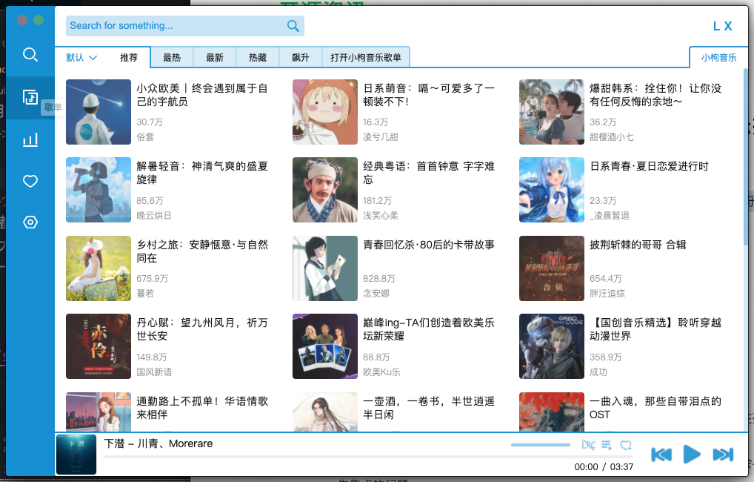The width and height of the screenshot is (754, 482).
Task: Click the creator name 欧美Ku乐
Action: click(x=381, y=372)
